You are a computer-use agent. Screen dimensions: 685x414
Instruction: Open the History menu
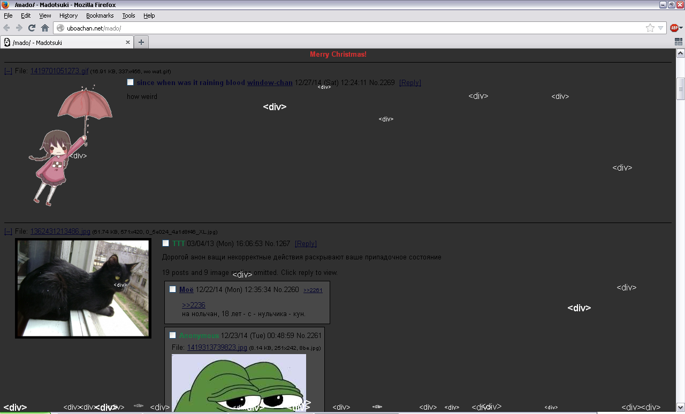coord(68,16)
